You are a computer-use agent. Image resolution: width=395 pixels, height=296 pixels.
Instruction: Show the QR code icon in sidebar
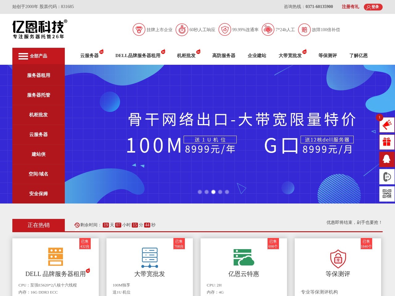tap(387, 194)
